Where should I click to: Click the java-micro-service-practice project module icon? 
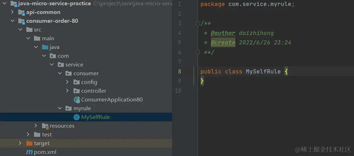click(14, 3)
